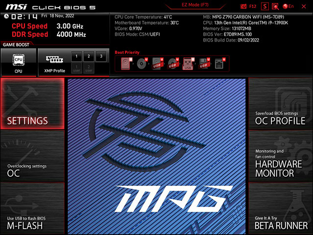Toggle Game Boost CPU button
This screenshot has height=235, width=313.
point(19,63)
